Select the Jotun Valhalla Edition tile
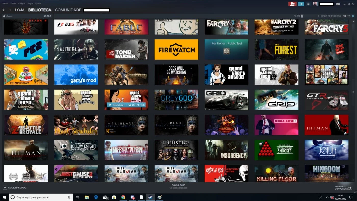This screenshot has width=357, height=201. 327,150
